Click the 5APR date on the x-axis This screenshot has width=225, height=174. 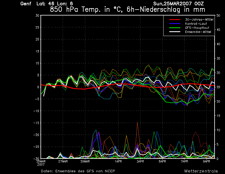(162, 162)
